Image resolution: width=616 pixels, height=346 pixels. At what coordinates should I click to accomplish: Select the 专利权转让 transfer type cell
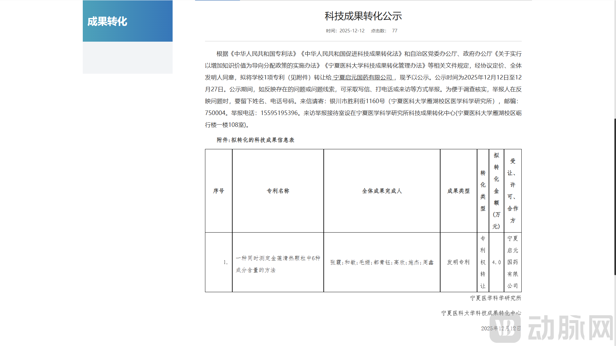pos(483,262)
